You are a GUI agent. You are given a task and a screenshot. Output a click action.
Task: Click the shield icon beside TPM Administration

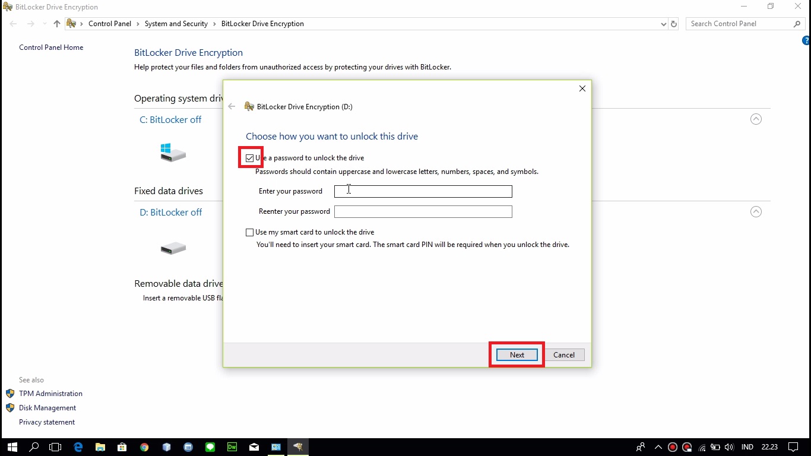pyautogui.click(x=10, y=394)
